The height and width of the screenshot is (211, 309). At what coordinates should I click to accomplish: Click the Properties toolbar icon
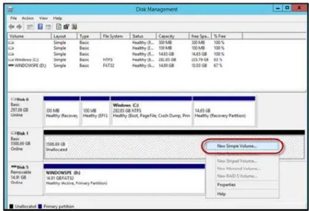pos(66,27)
